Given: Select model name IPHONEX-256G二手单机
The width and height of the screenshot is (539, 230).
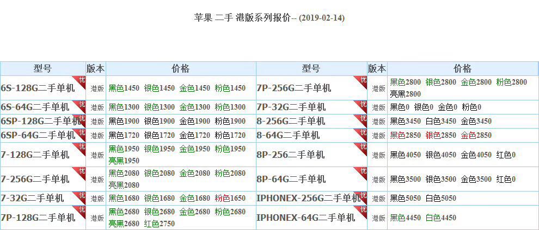Looking at the screenshot, I should point(308,198).
